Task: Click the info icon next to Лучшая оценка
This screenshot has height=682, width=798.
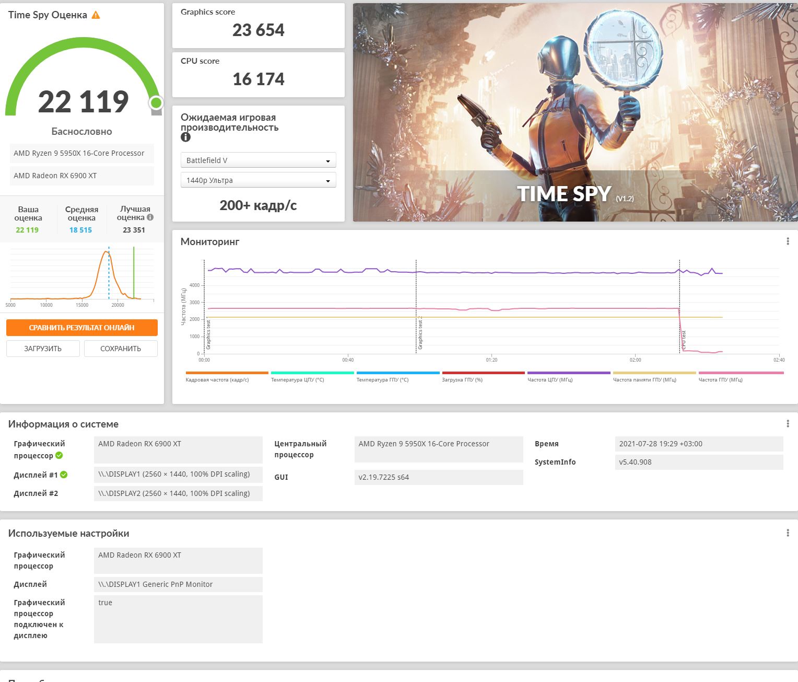Action: 150,217
